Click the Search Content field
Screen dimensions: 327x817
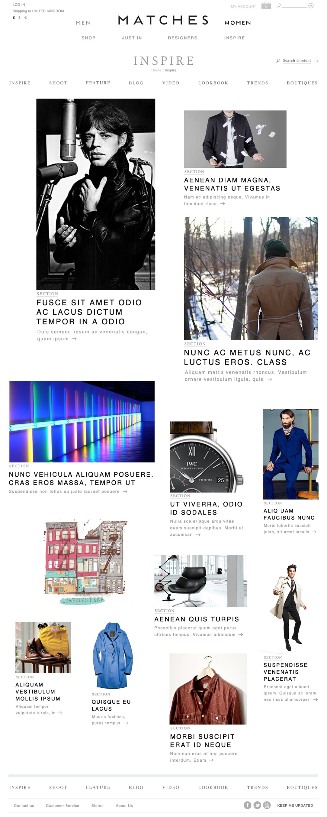point(297,60)
